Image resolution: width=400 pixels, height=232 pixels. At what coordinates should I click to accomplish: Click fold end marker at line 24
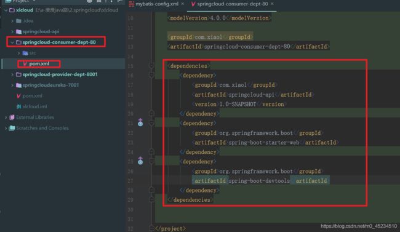tap(151, 151)
